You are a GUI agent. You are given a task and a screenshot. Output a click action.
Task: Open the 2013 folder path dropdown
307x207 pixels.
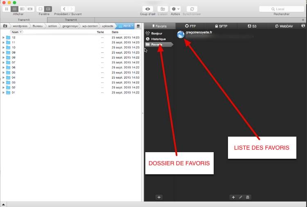pos(126,26)
